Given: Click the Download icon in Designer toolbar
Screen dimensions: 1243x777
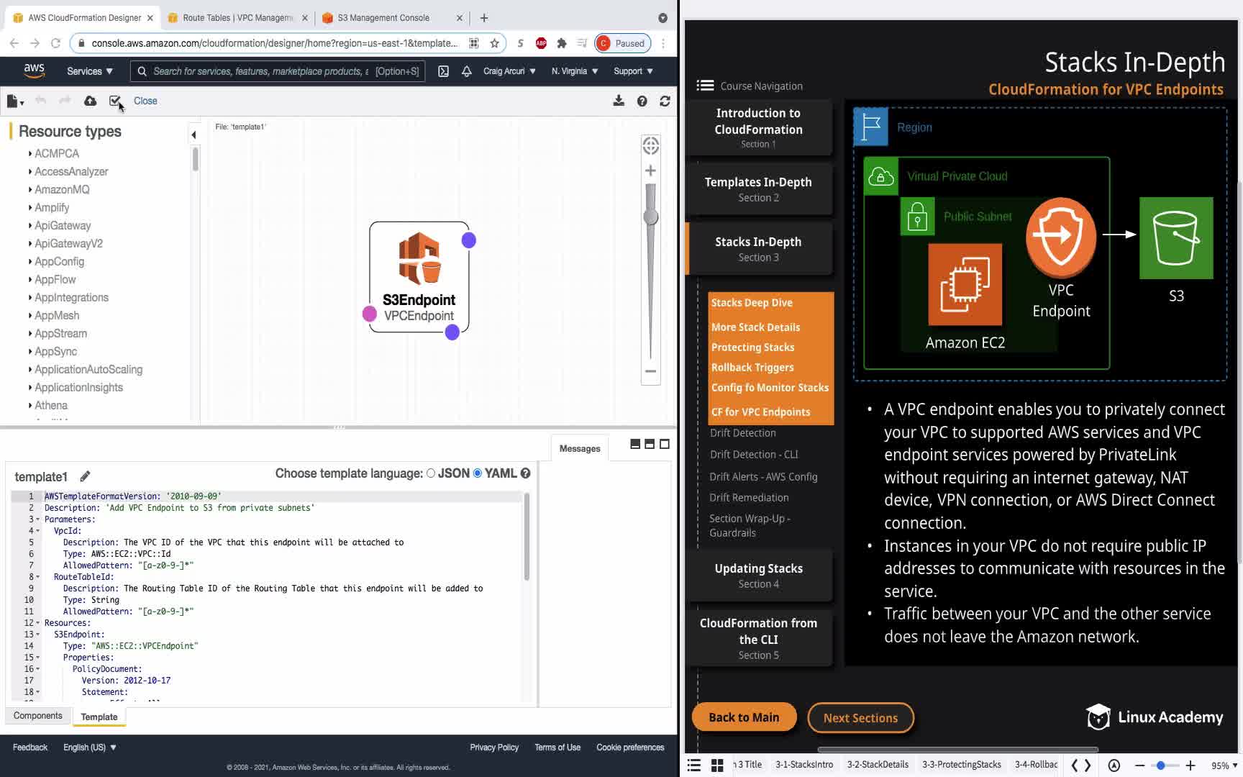Looking at the screenshot, I should point(619,101).
